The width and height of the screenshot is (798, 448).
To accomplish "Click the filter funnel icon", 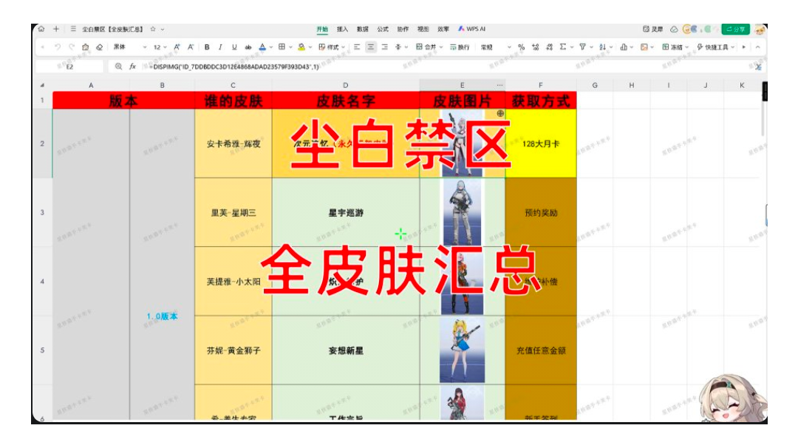I will 582,47.
